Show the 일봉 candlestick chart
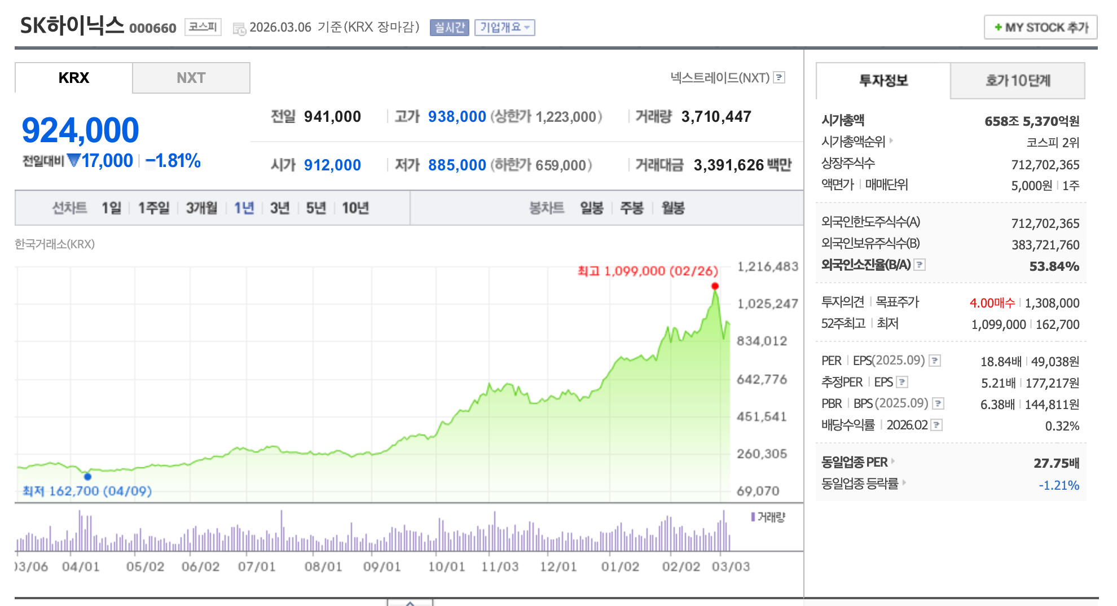This screenshot has width=1117, height=606. coord(592,208)
